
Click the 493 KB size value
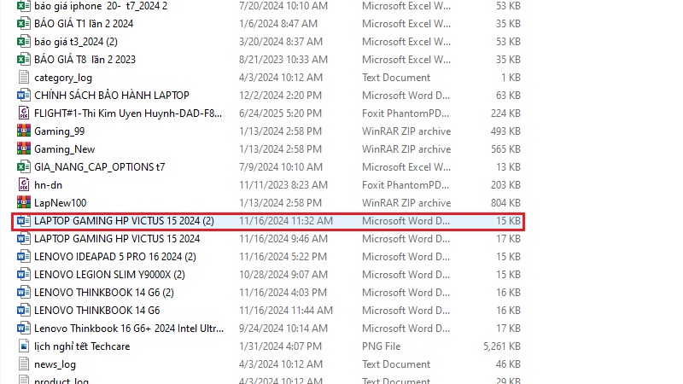coord(505,131)
